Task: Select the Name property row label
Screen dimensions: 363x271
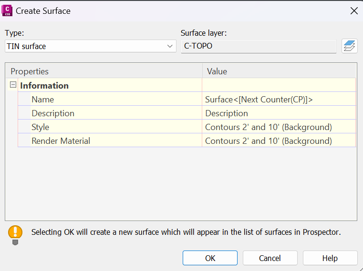Action: click(43, 100)
